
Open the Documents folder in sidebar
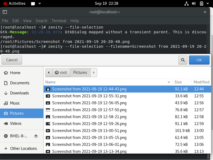[20, 83]
